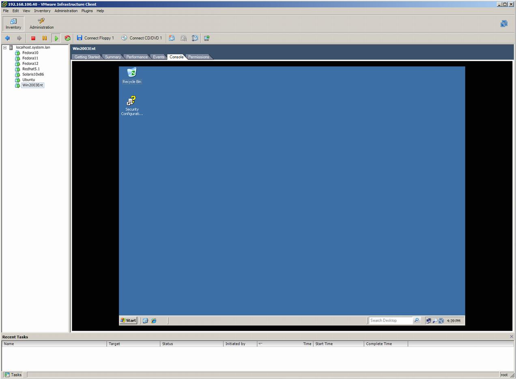Switch to the Summary tab
This screenshot has width=516, height=379.
point(112,57)
